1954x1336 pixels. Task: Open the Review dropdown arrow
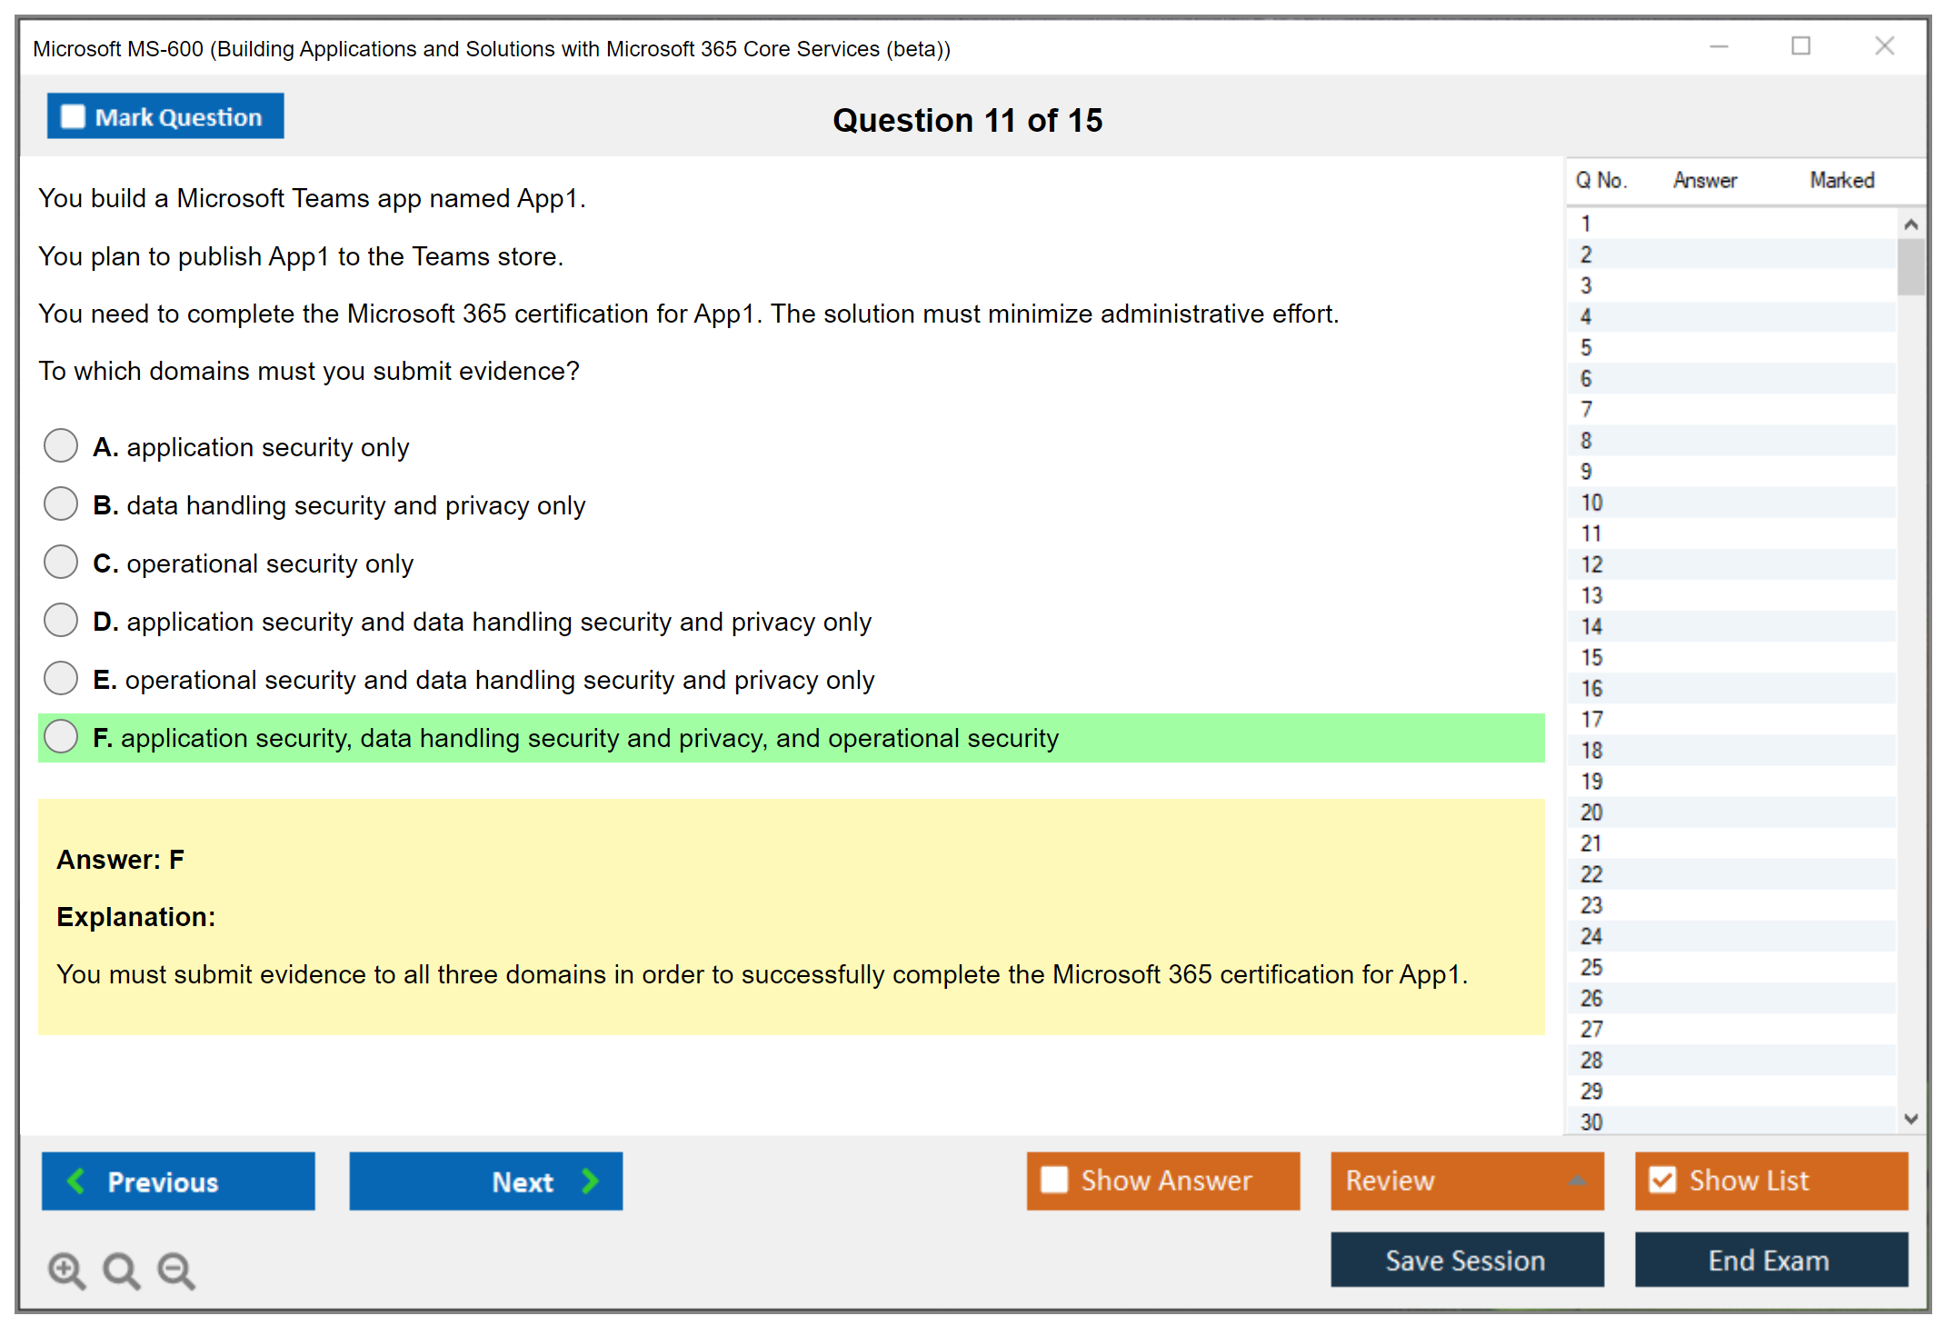(x=1577, y=1181)
